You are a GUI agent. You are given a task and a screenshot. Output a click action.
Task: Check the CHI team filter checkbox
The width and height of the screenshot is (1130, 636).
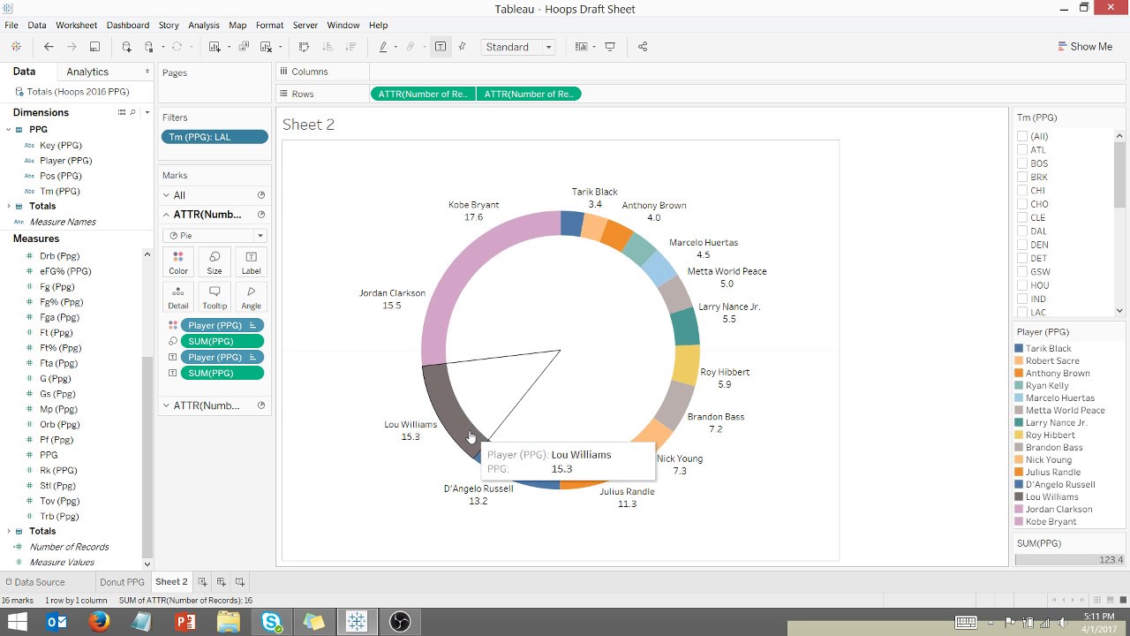click(x=1022, y=190)
